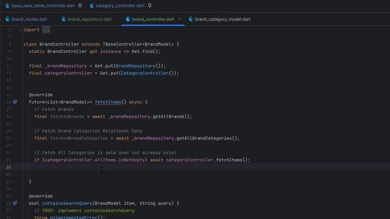Click the @override annotation above containsSearchQuery

click(x=41, y=196)
